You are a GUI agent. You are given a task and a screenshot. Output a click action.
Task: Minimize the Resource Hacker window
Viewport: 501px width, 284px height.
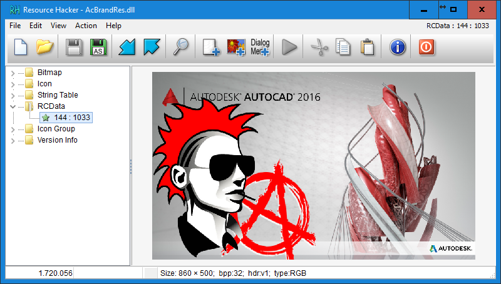click(424, 10)
